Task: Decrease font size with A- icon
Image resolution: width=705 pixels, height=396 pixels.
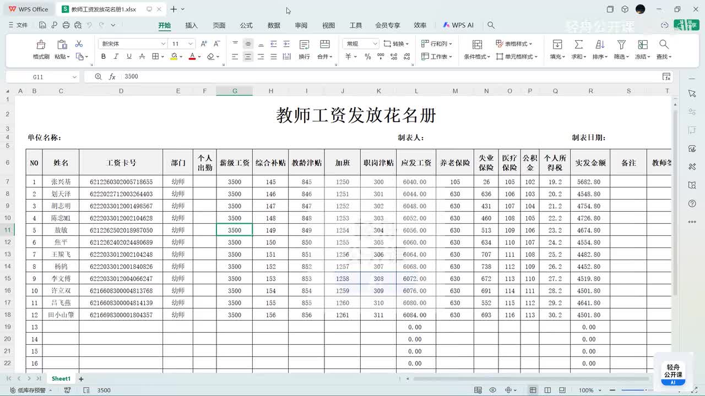Action: [216, 43]
